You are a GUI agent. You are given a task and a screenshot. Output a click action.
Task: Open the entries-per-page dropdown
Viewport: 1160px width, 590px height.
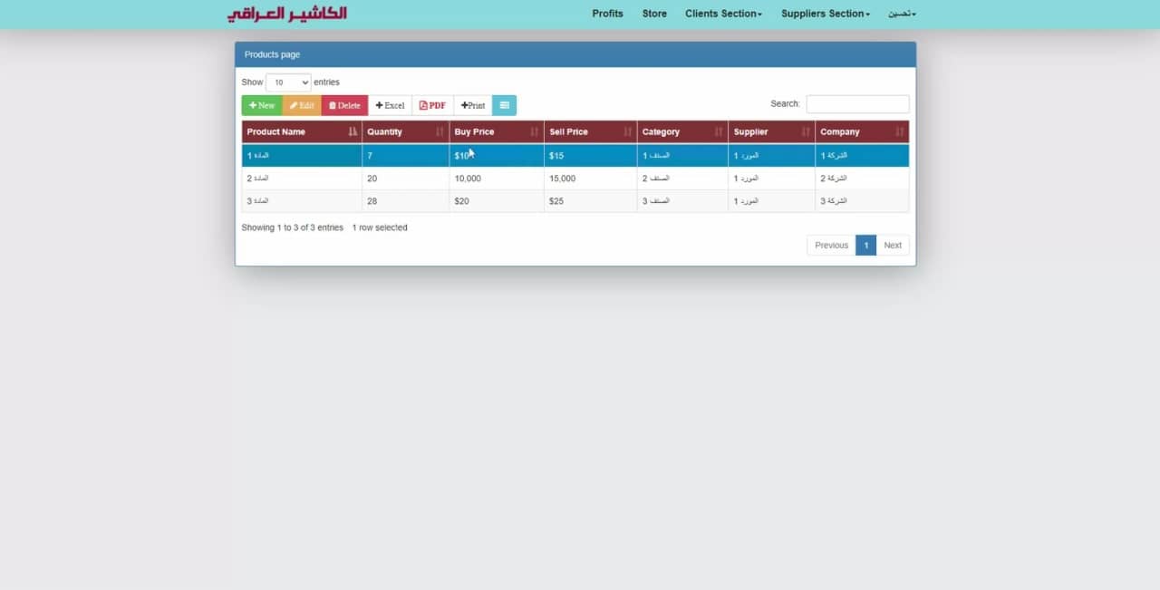click(x=288, y=82)
